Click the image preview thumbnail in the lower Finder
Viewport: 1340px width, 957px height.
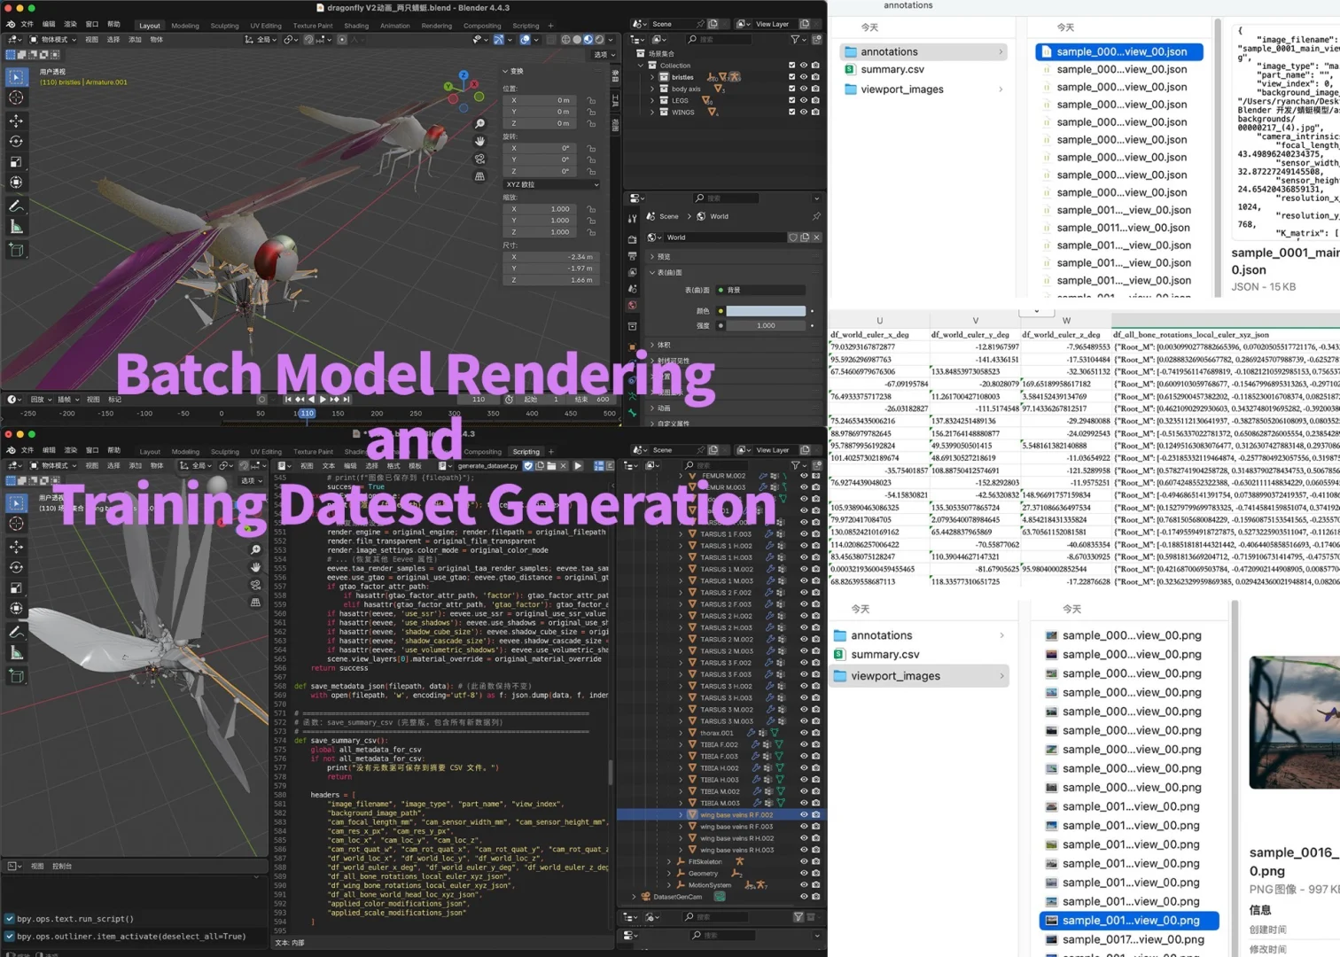tap(1295, 722)
